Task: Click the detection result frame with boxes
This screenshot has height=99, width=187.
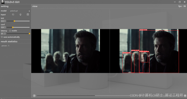Action: point(148,51)
